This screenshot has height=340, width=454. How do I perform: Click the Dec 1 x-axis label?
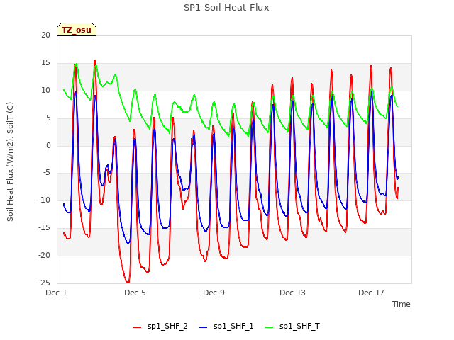(x=56, y=293)
